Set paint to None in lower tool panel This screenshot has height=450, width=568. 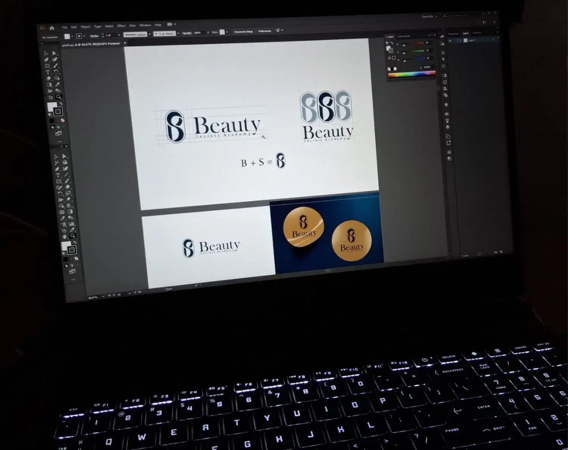[76, 259]
